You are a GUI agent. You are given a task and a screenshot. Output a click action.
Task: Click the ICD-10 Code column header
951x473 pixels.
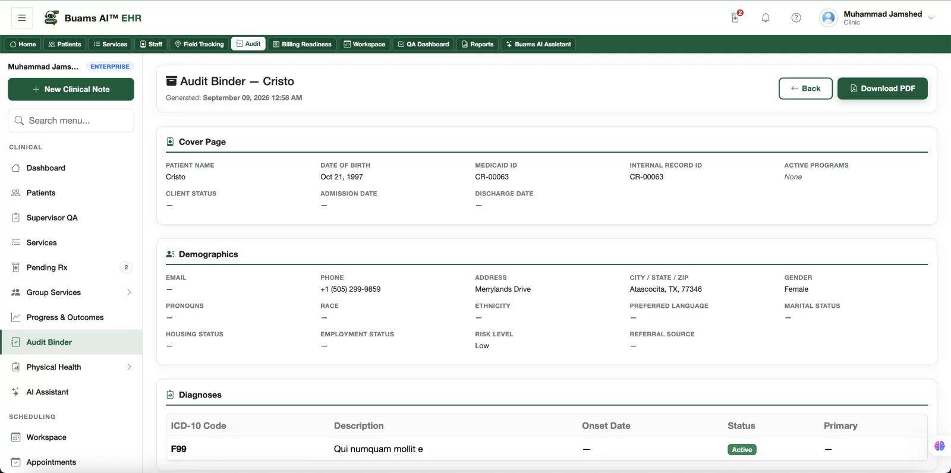199,426
